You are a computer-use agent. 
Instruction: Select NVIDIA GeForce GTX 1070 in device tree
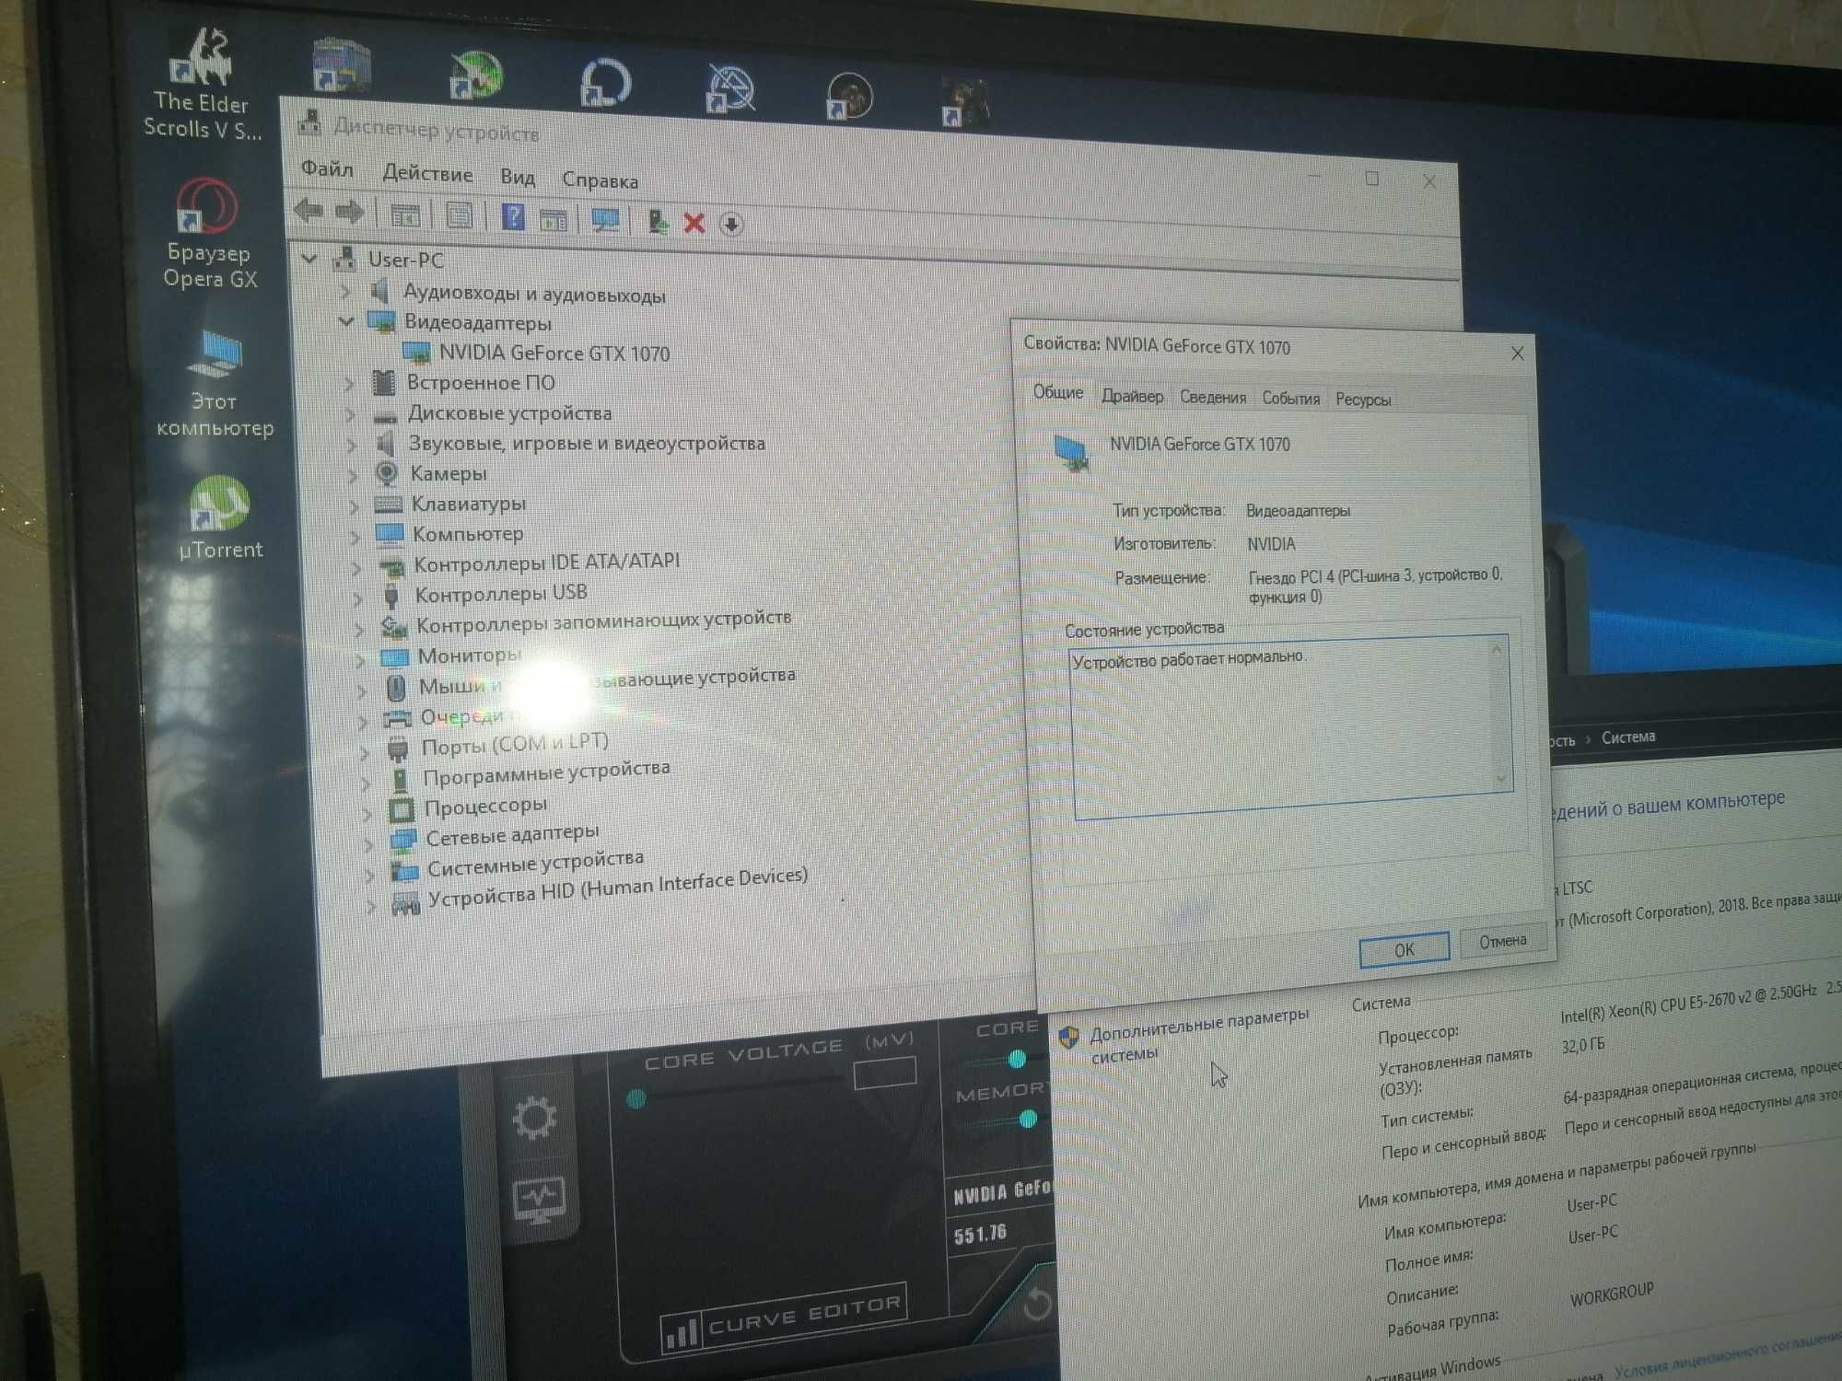[554, 353]
